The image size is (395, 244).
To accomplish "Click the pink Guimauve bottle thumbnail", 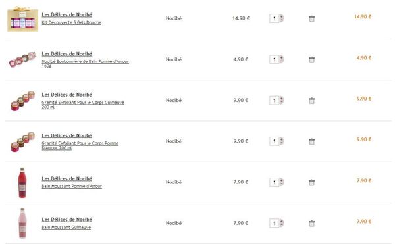I will pyautogui.click(x=22, y=224).
